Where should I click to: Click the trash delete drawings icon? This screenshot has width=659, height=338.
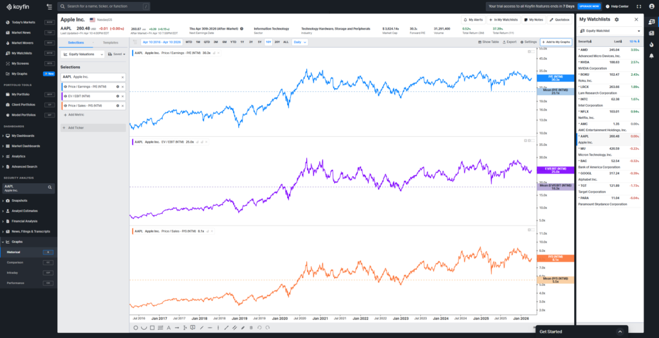(x=251, y=328)
